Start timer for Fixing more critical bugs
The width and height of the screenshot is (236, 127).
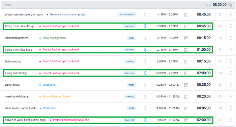click(x=221, y=26)
